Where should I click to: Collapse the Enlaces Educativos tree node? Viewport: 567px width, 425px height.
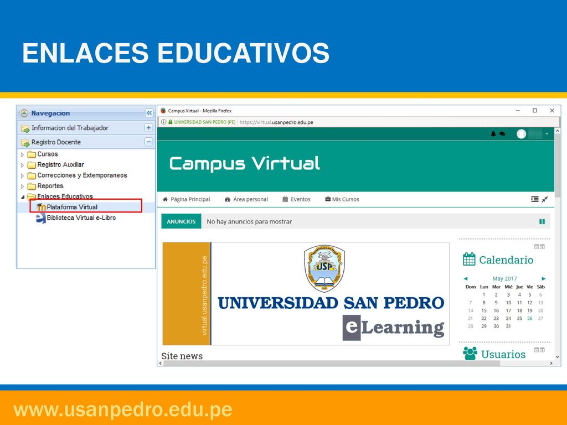(x=22, y=197)
